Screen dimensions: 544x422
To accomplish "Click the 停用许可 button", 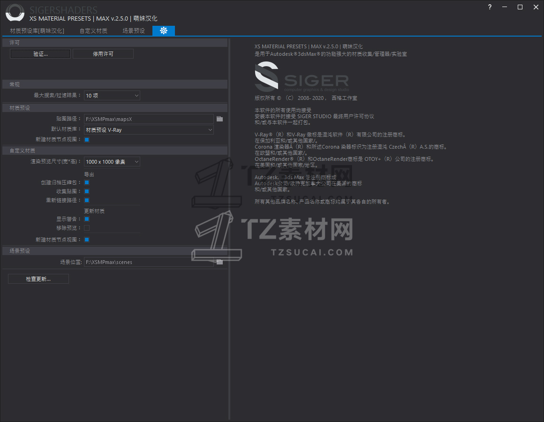I will coord(103,54).
